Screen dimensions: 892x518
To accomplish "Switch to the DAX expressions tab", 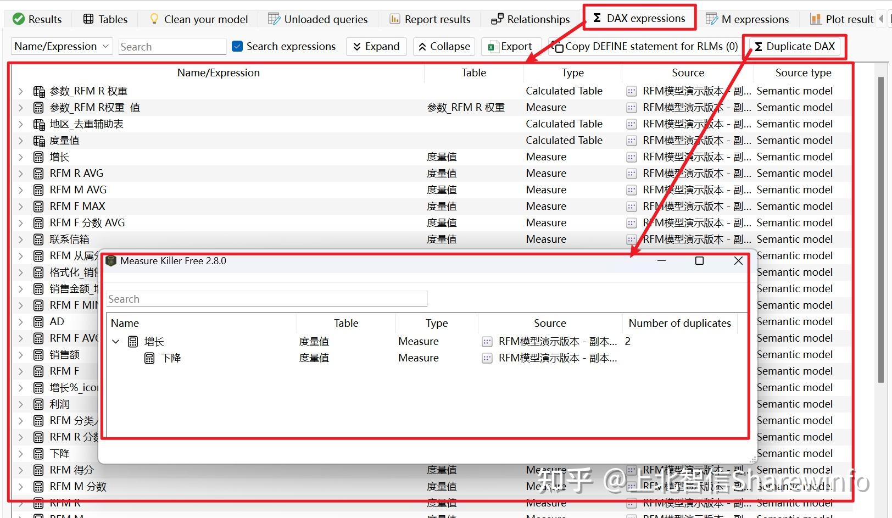I will pyautogui.click(x=639, y=18).
